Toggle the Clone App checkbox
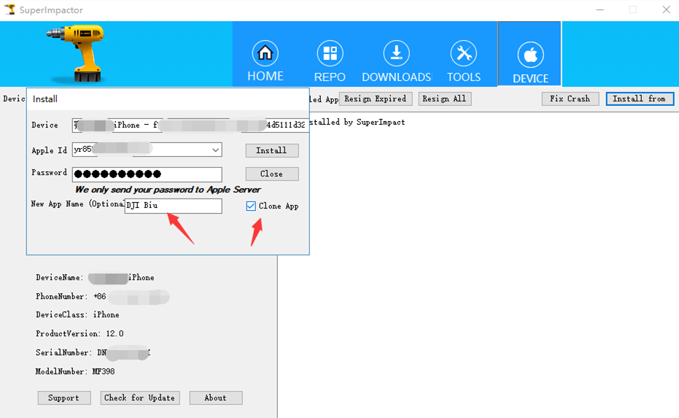This screenshot has height=418, width=679. click(x=251, y=206)
